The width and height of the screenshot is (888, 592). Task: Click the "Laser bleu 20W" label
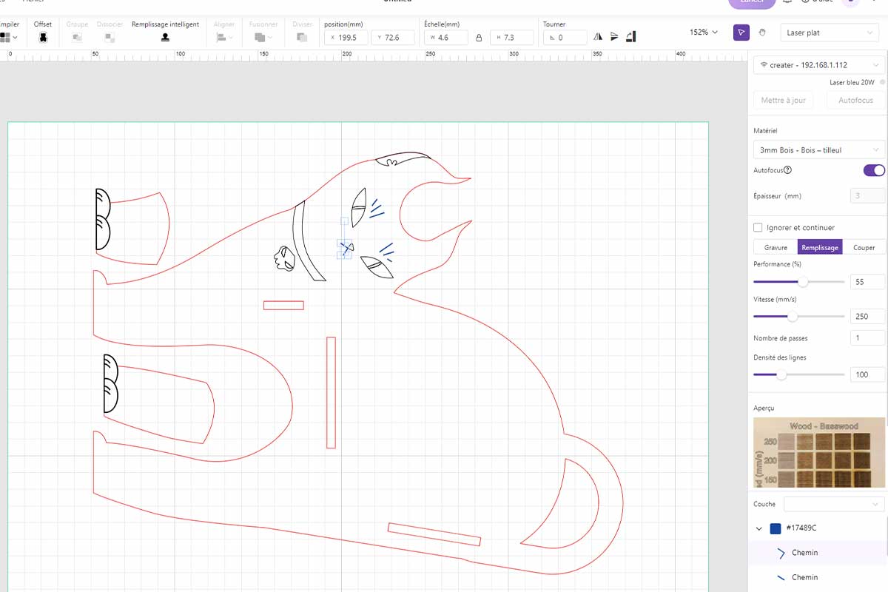[852, 82]
